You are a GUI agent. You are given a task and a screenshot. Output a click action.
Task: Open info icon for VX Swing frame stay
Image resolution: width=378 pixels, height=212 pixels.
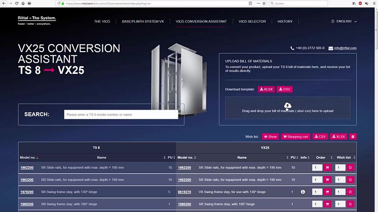click(x=303, y=192)
